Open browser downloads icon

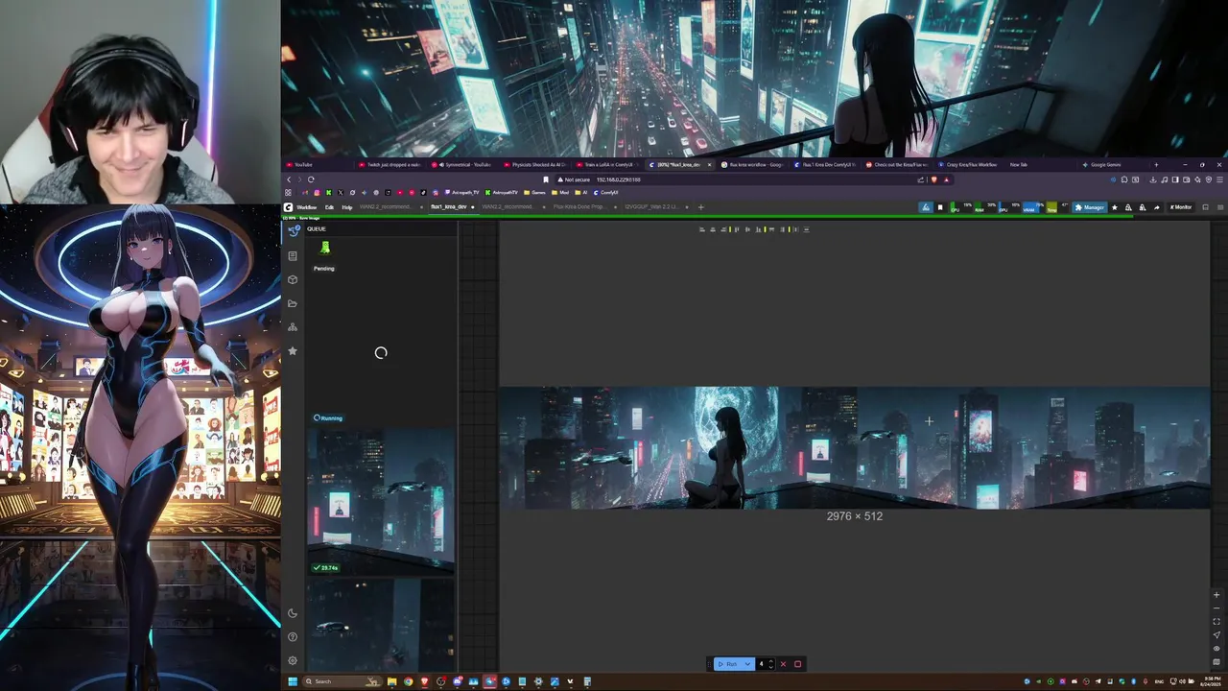(x=1153, y=179)
